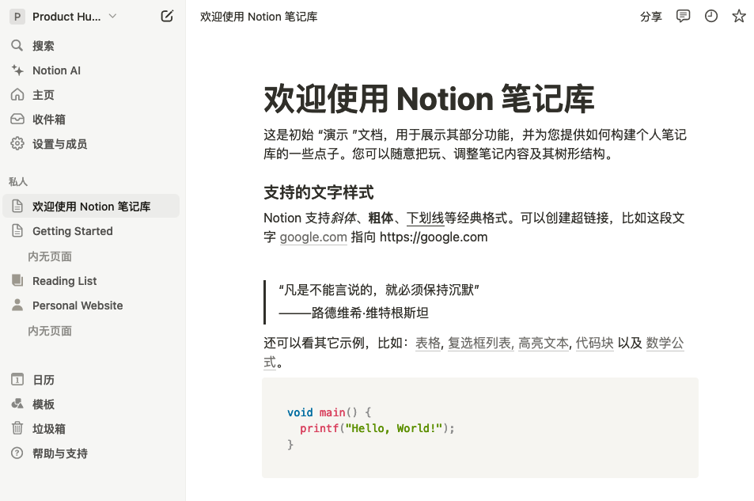Click the home icon beside 主页
This screenshot has width=754, height=501.
[x=17, y=95]
